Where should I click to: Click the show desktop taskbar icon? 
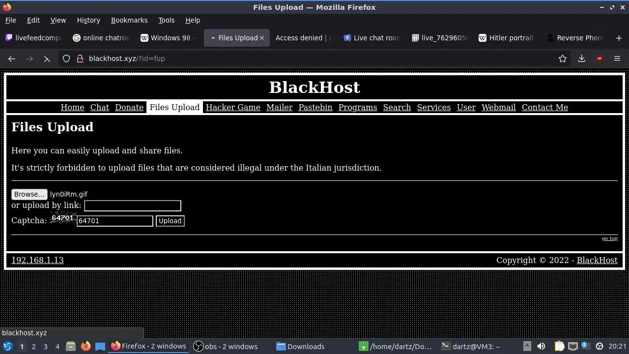[100, 347]
